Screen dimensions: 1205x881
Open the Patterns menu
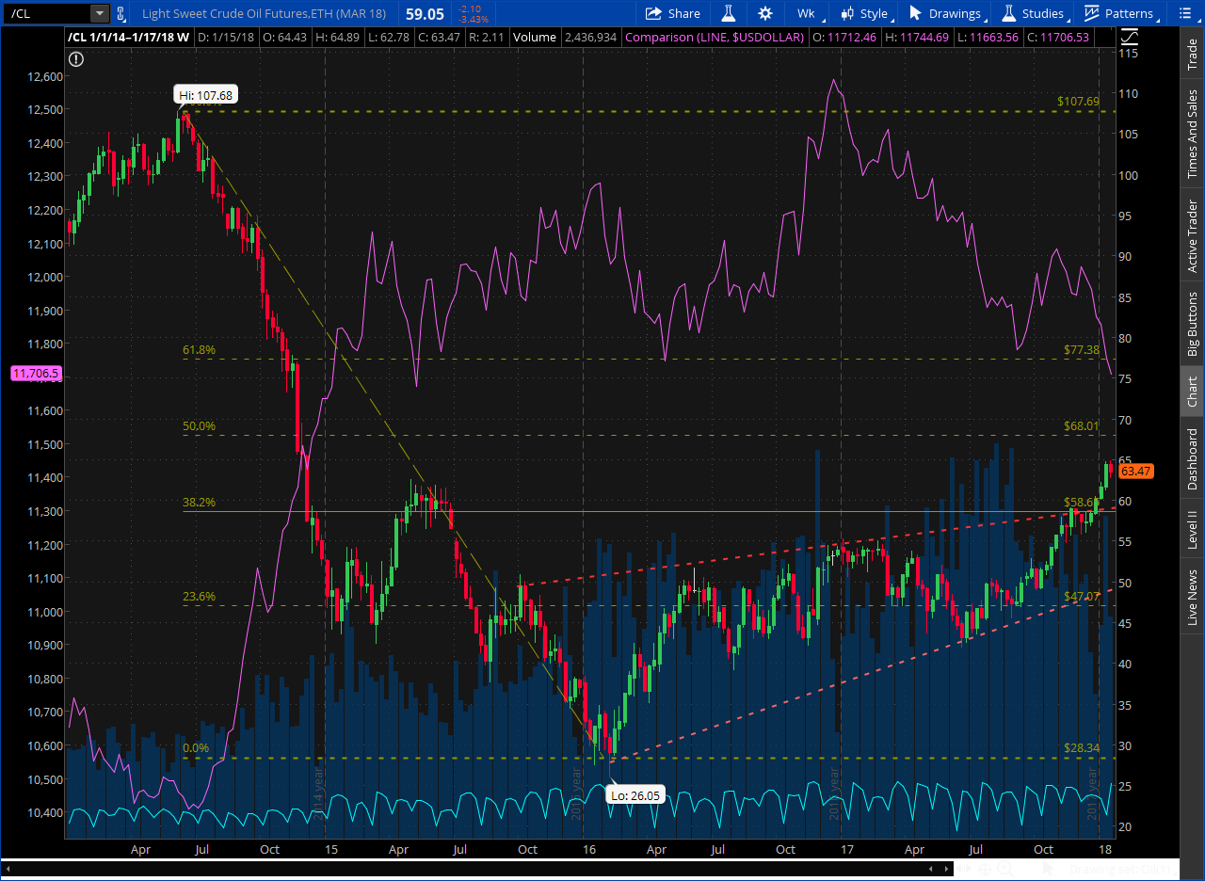pos(1118,13)
